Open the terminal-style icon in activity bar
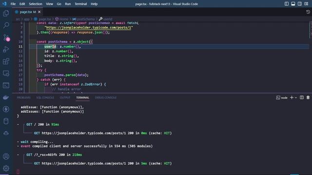 pos(6,86)
